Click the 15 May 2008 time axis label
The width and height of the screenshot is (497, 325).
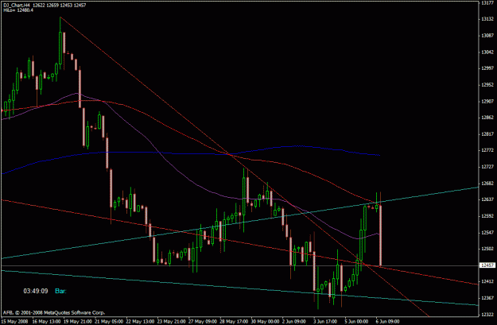pyautogui.click(x=14, y=321)
